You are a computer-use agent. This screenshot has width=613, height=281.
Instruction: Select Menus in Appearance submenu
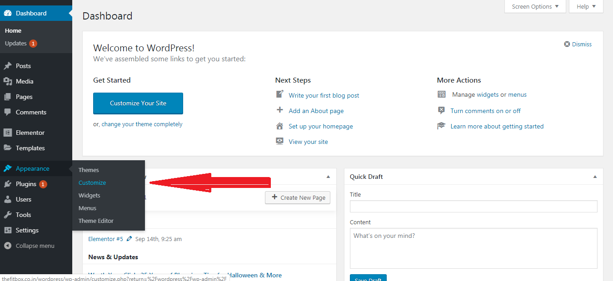88,208
